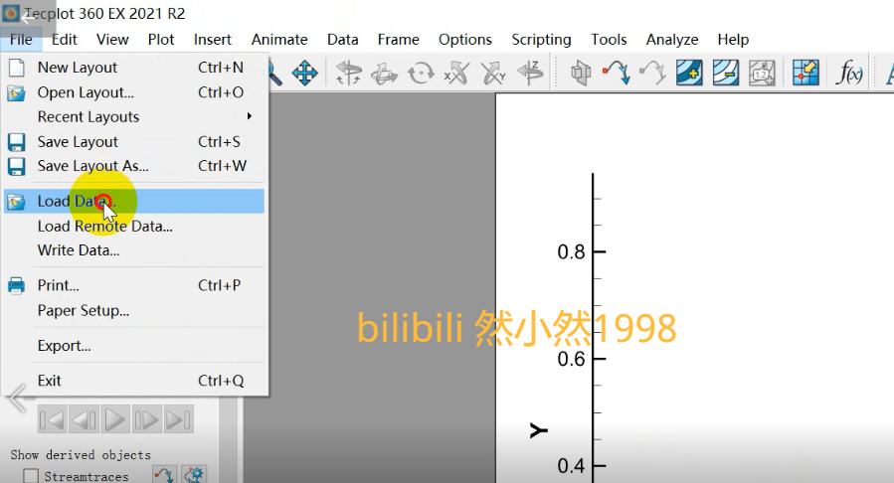Image resolution: width=894 pixels, height=483 pixels.
Task: Open the Analyze menu
Action: click(x=671, y=40)
